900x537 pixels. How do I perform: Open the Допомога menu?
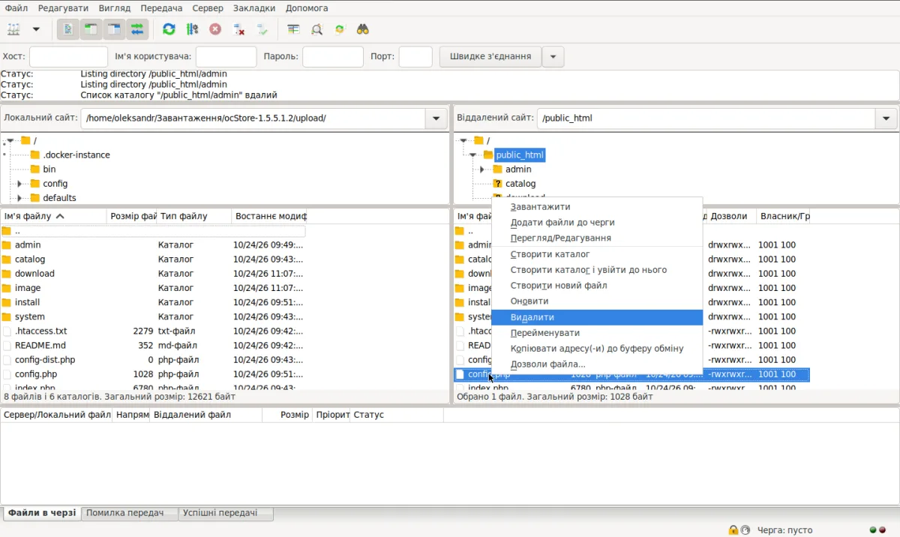coord(307,7)
